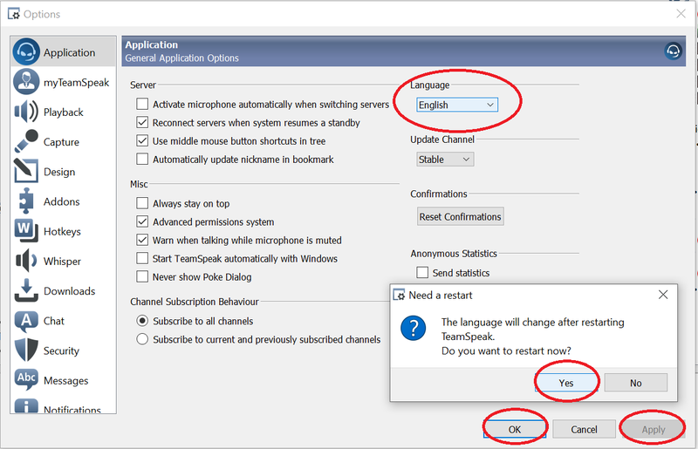This screenshot has width=698, height=449.
Task: Click the Options window title icon
Action: click(x=14, y=14)
